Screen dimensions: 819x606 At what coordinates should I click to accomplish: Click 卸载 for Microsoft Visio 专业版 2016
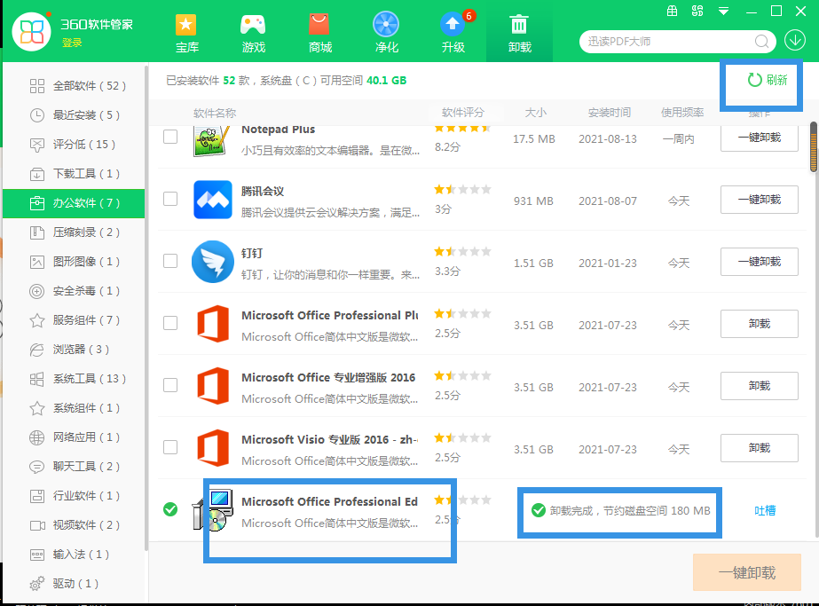(760, 448)
